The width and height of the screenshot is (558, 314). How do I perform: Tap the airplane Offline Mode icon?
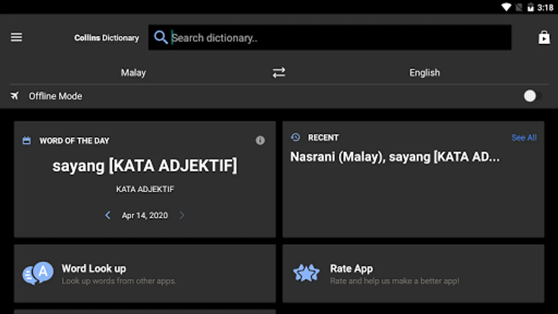point(15,96)
